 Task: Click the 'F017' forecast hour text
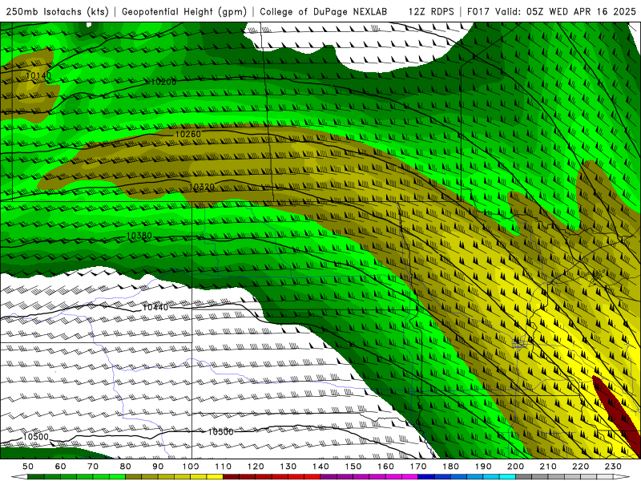tap(478, 11)
